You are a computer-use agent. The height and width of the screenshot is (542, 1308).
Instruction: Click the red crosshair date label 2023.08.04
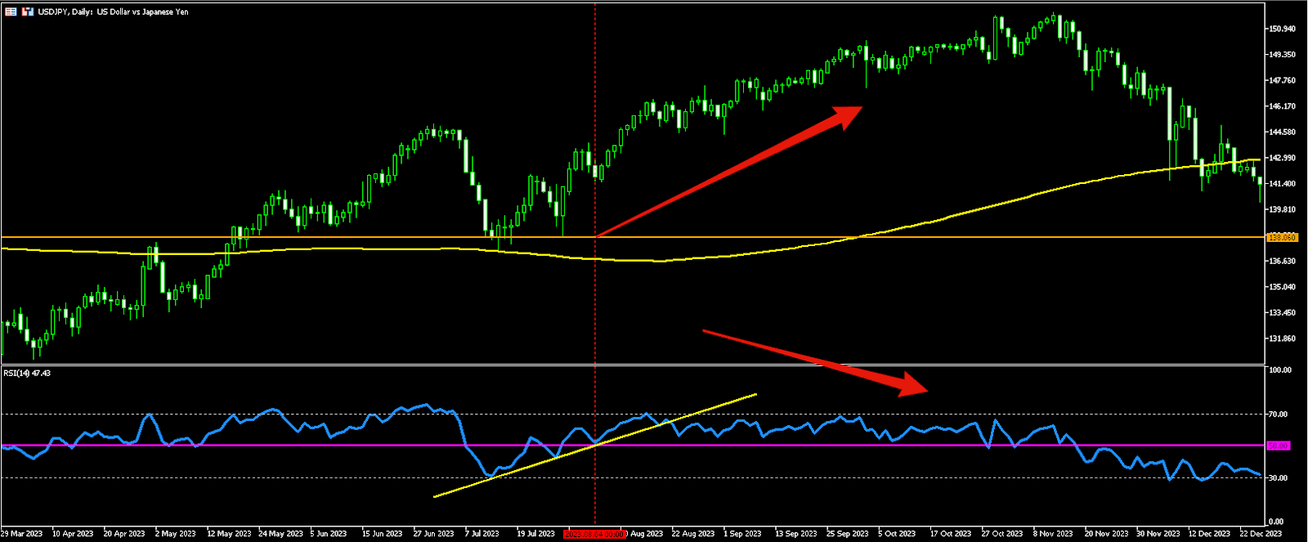pyautogui.click(x=595, y=534)
